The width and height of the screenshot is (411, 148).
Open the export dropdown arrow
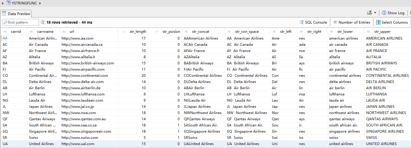point(375,13)
